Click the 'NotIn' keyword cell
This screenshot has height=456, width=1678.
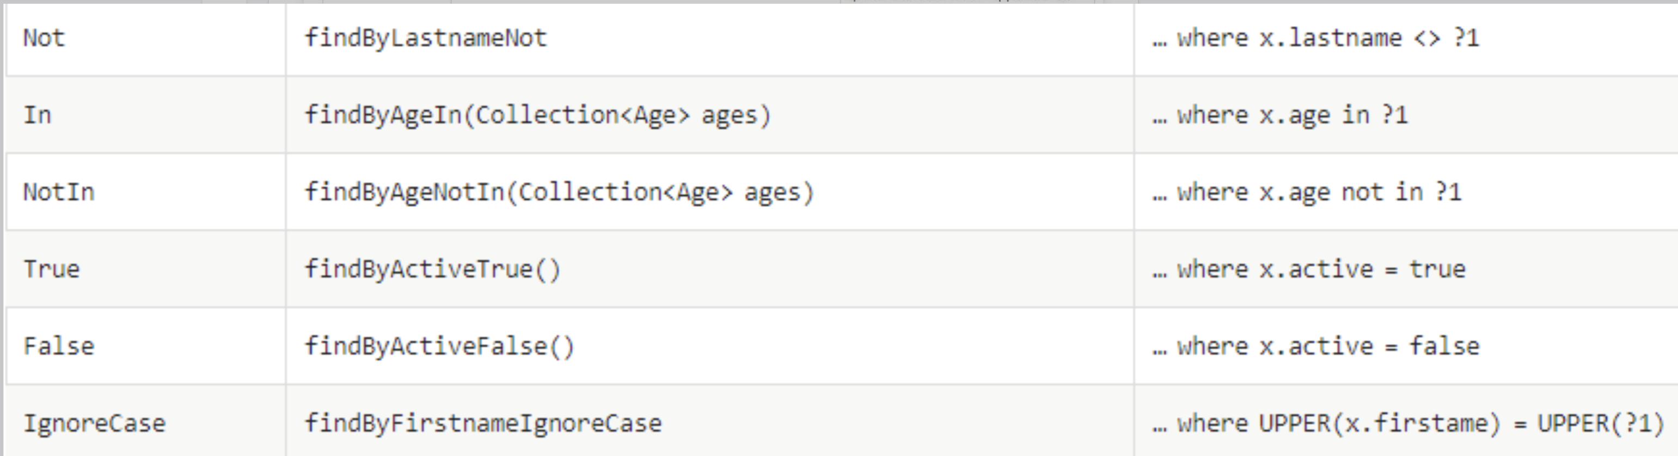pyautogui.click(x=59, y=192)
